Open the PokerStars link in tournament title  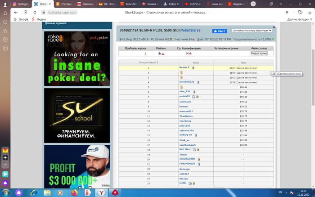click(x=189, y=30)
